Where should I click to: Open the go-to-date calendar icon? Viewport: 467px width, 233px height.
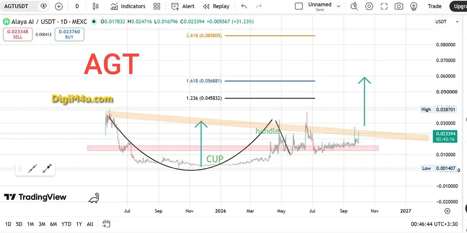click(x=107, y=224)
